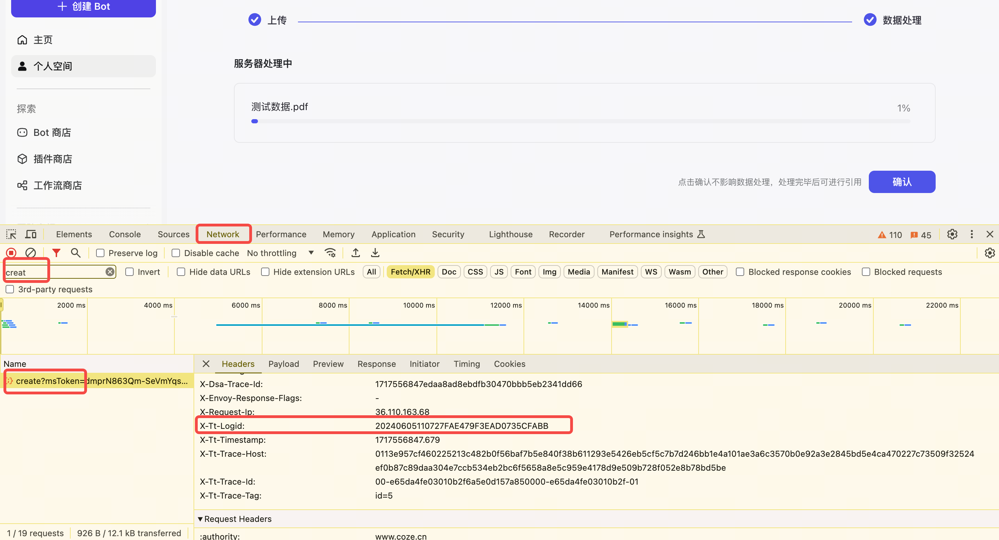Click the import HAR upload icon
999x540 pixels.
355,253
